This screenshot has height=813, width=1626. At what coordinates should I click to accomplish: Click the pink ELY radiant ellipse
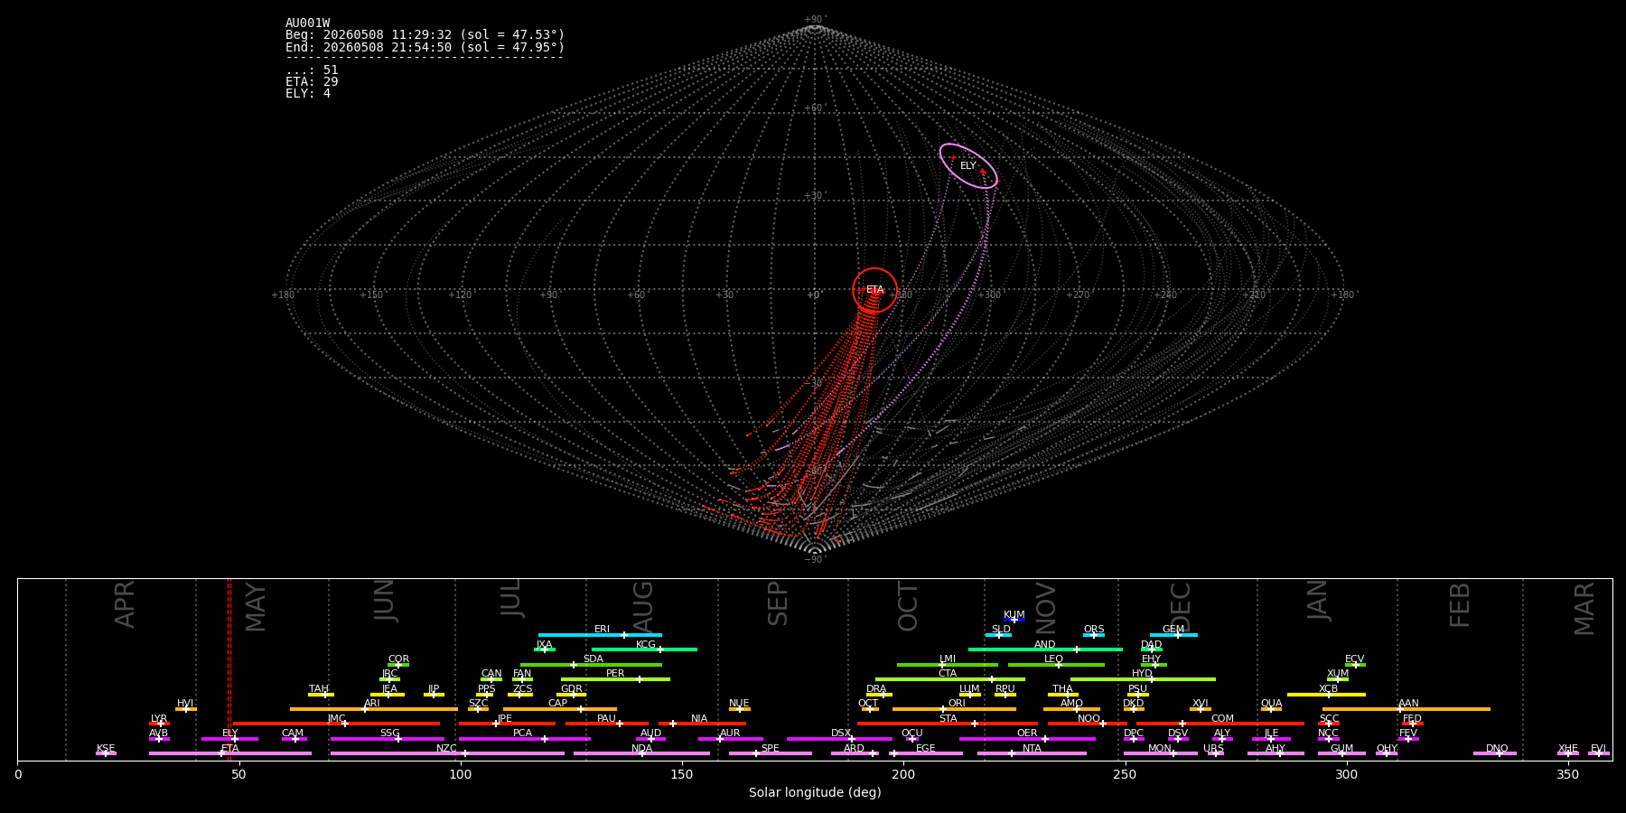(x=968, y=166)
